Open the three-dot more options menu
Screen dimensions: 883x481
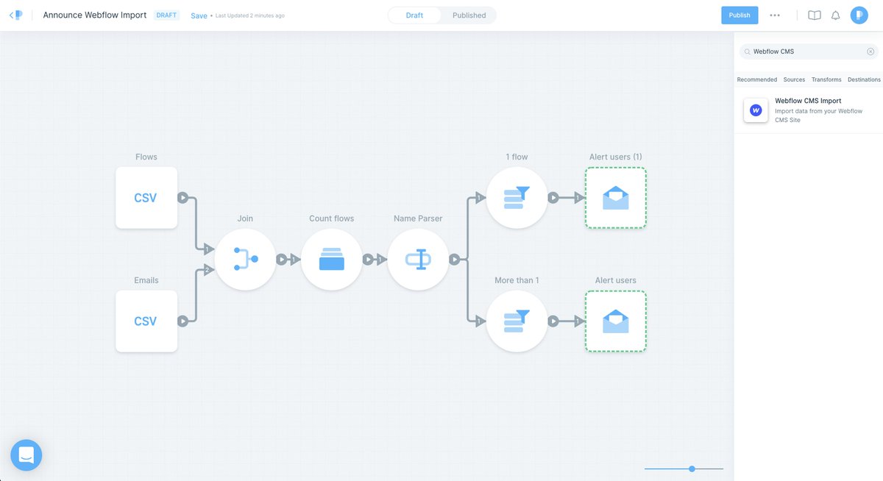point(775,15)
